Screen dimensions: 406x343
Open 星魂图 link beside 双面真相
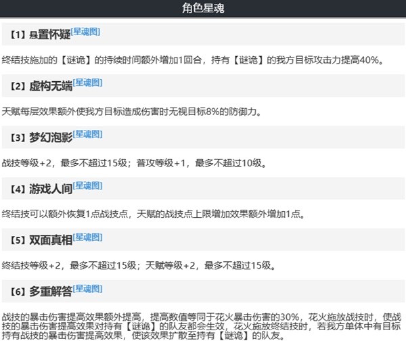tap(88, 237)
